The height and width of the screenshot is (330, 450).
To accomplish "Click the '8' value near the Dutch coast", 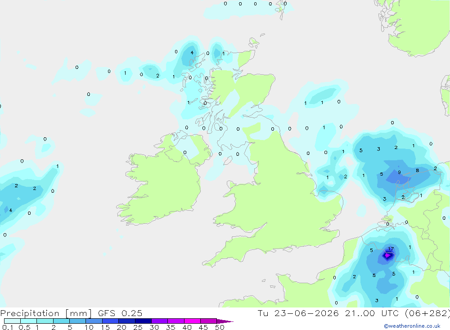I will [417, 170].
